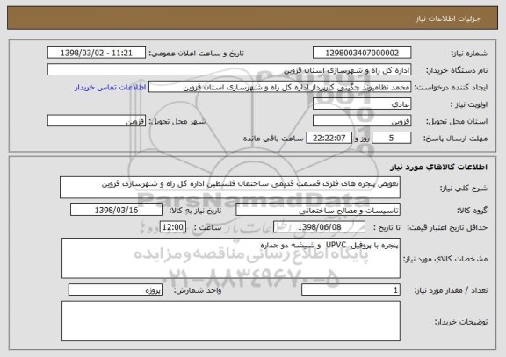Screen dimensions: 506x357
Task: Click the label گروه کالا
Action: pos(472,211)
